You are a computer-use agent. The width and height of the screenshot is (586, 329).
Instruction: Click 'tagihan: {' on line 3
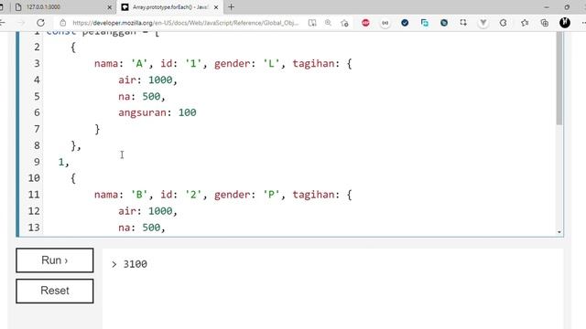pos(322,63)
